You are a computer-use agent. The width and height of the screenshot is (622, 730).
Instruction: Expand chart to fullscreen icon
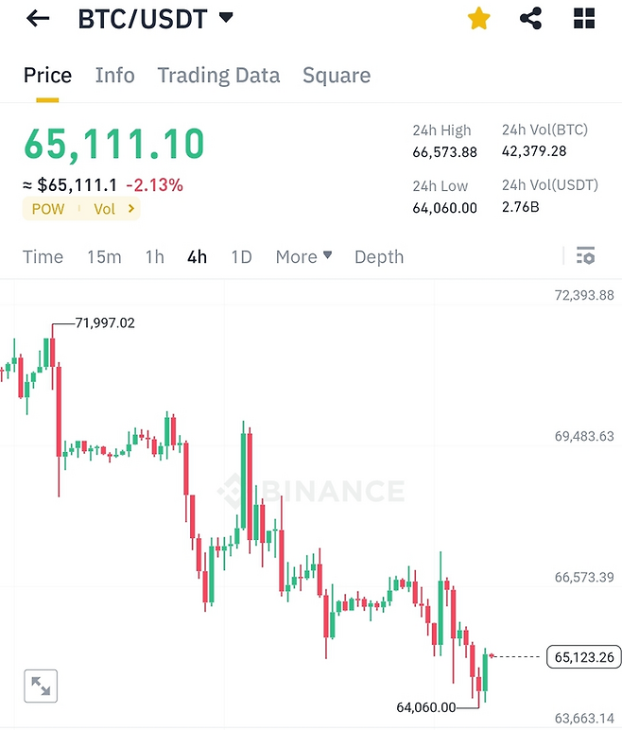[x=41, y=687]
